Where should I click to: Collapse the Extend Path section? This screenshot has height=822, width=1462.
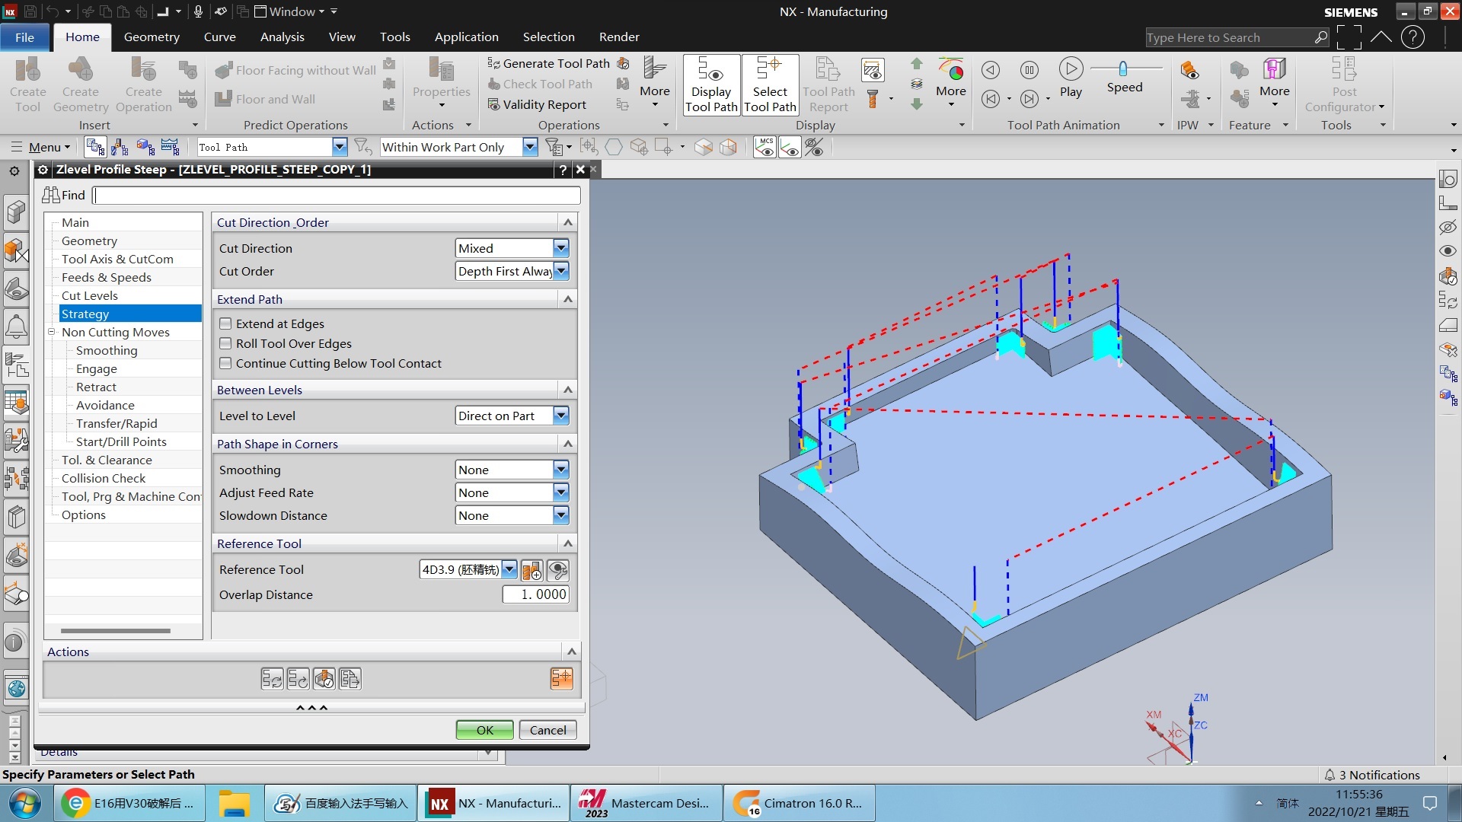tap(567, 299)
